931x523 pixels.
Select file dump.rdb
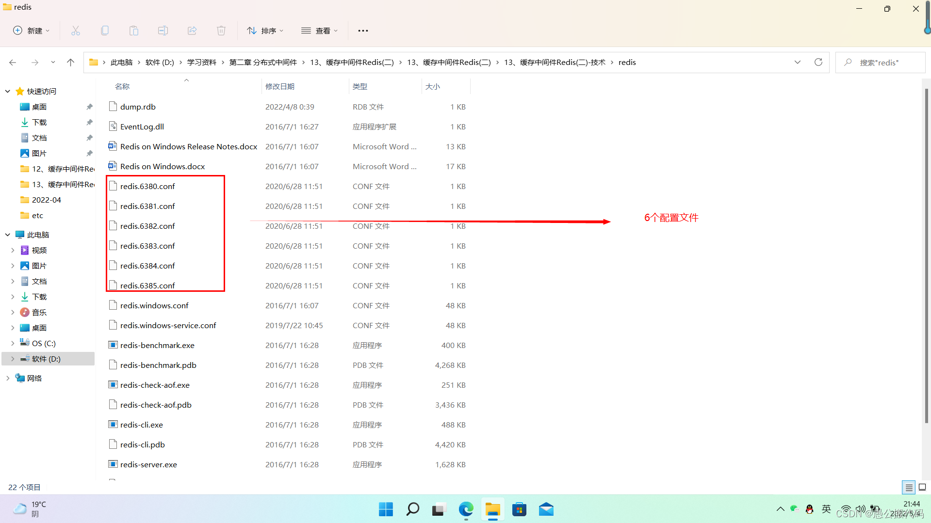[138, 107]
